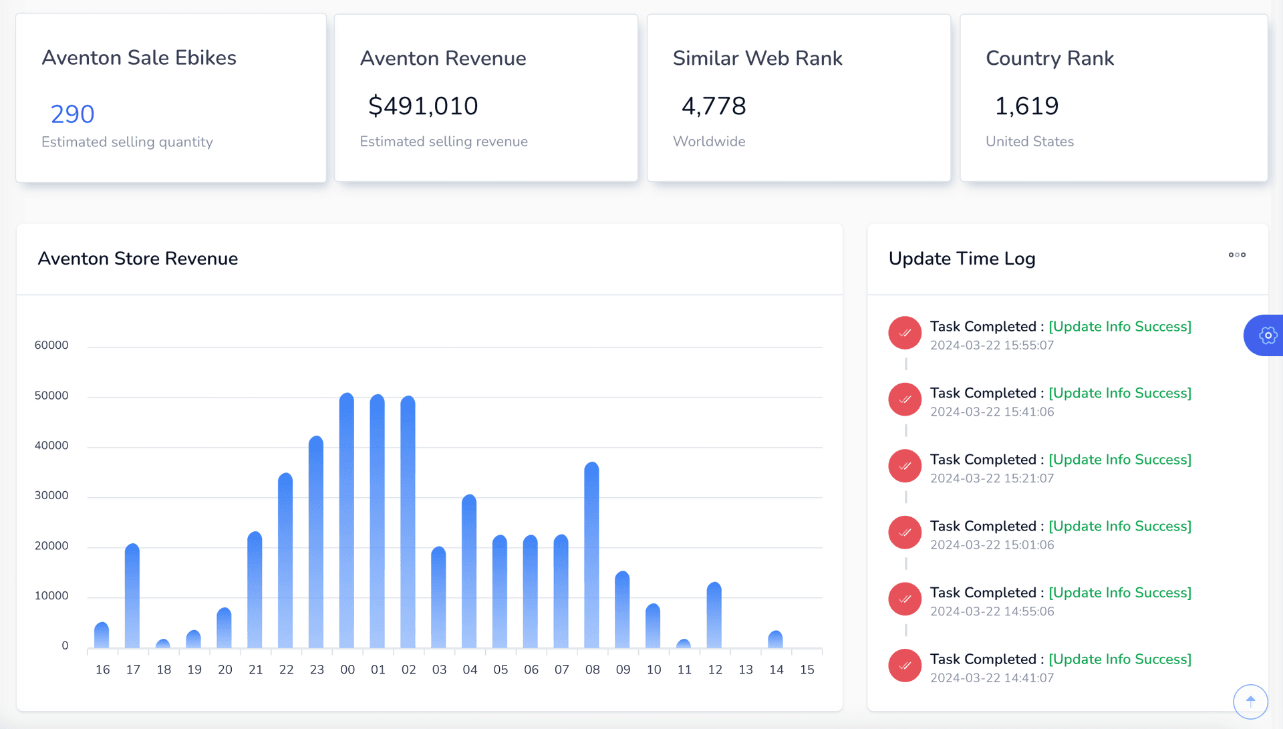Click the Aventon Revenue card
This screenshot has height=729, width=1283.
[486, 98]
